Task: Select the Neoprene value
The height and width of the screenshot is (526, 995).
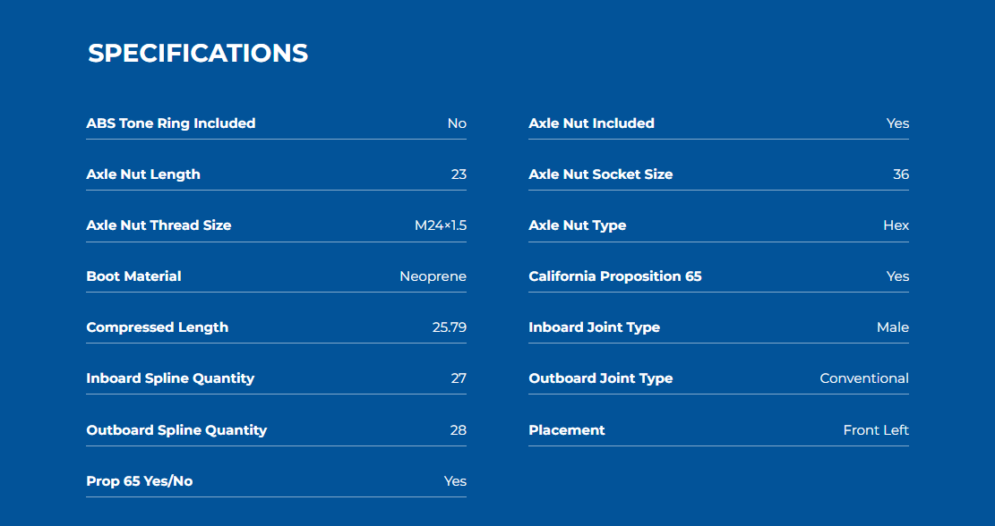Action: point(433,276)
